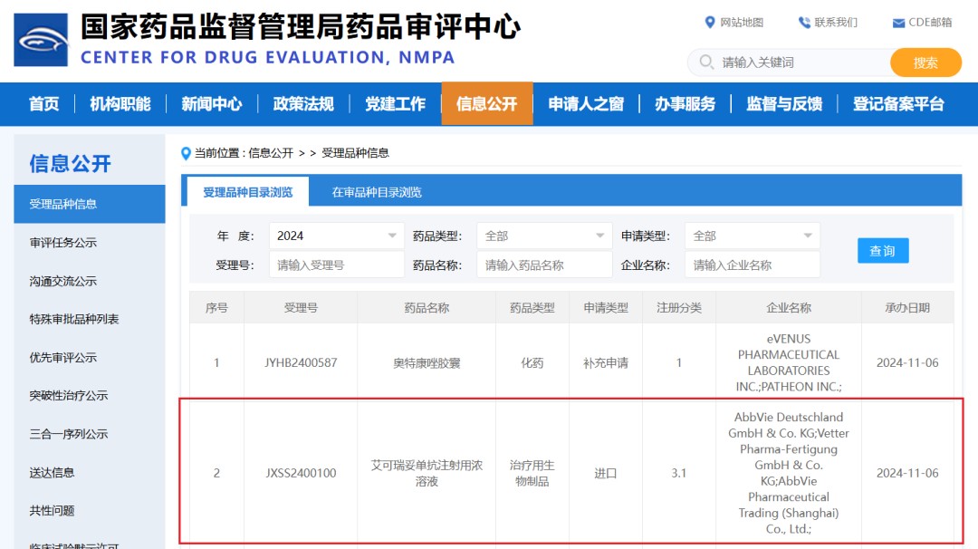This screenshot has height=549, width=978.
Task: Click the current location pin icon
Action: 187,153
